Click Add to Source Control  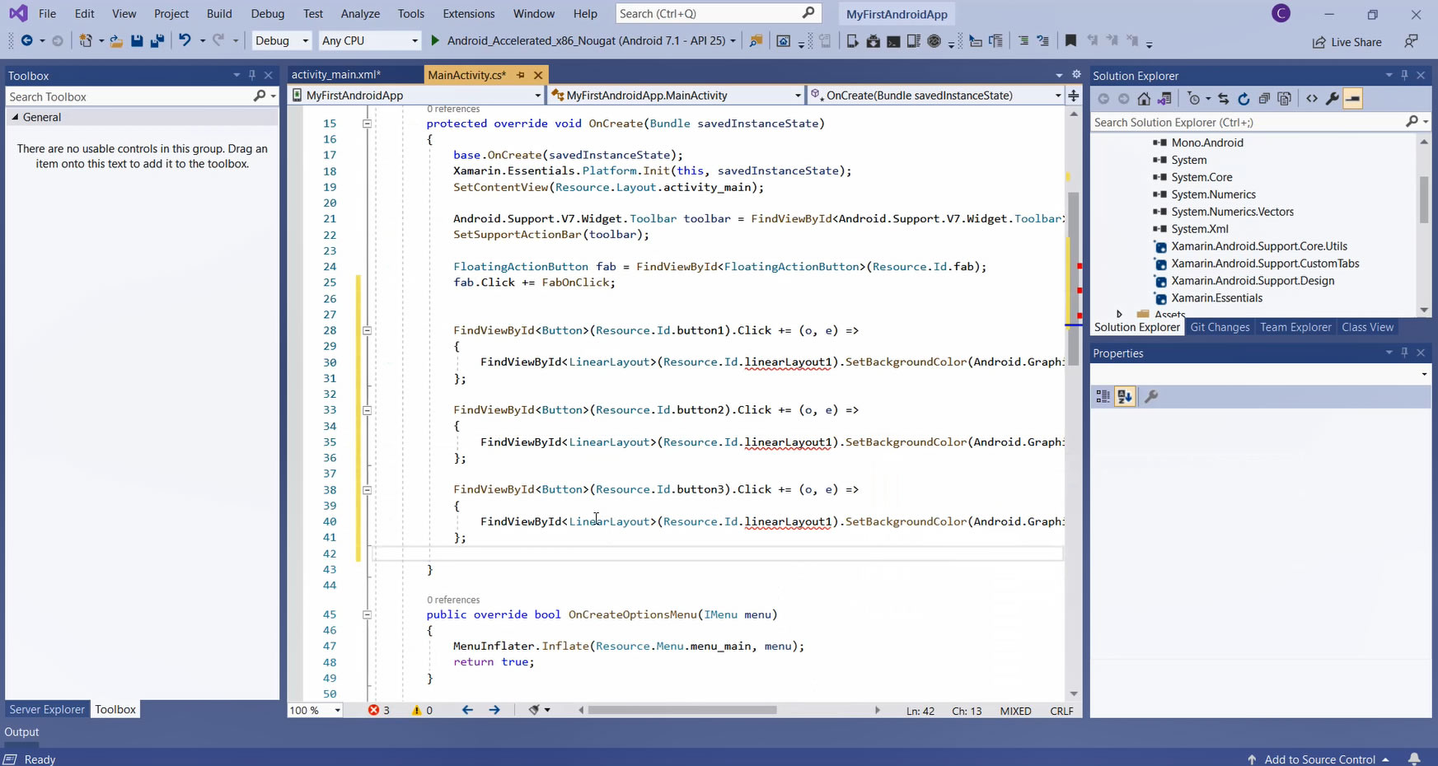[1319, 759]
